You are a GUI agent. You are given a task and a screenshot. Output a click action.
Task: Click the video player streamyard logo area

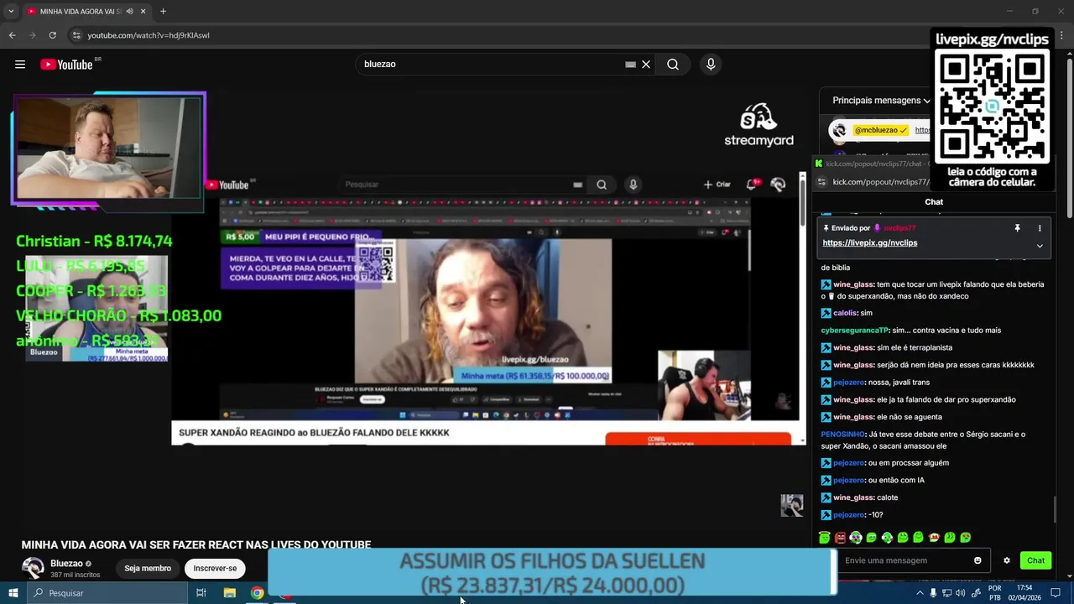(x=759, y=125)
